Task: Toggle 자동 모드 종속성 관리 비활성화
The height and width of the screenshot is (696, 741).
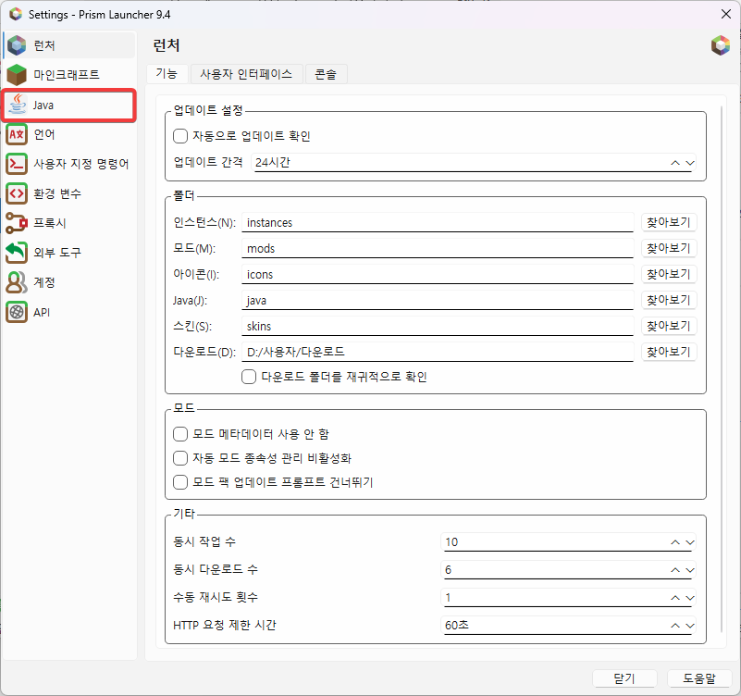Action: click(x=180, y=458)
